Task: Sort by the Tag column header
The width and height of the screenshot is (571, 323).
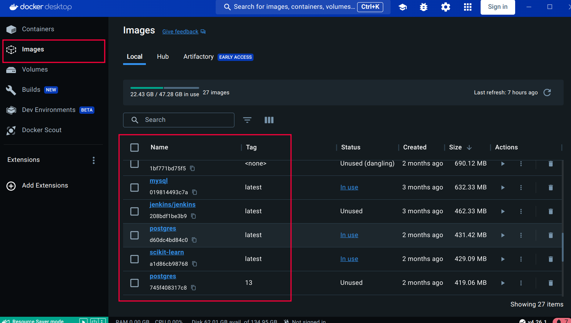Action: pos(251,147)
